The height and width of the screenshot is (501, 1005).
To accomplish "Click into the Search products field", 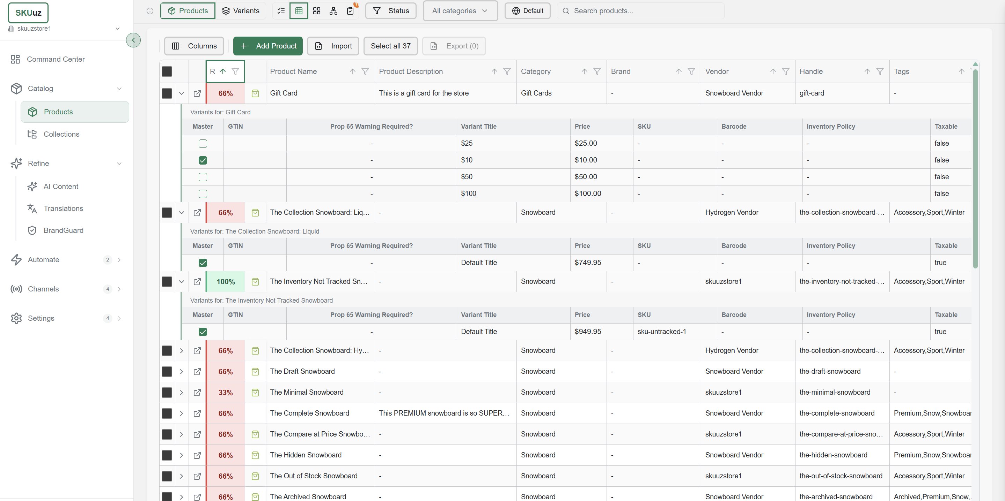I will click(641, 11).
